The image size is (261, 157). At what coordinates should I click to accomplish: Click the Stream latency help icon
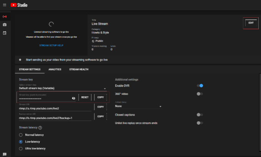coord(40,128)
